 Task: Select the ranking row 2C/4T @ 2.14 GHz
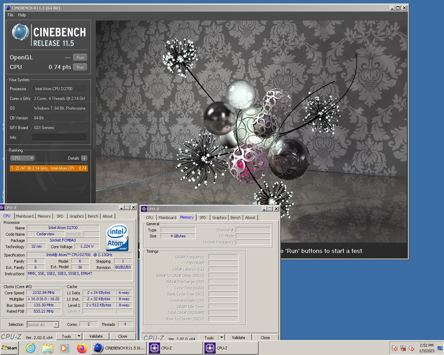coord(49,168)
